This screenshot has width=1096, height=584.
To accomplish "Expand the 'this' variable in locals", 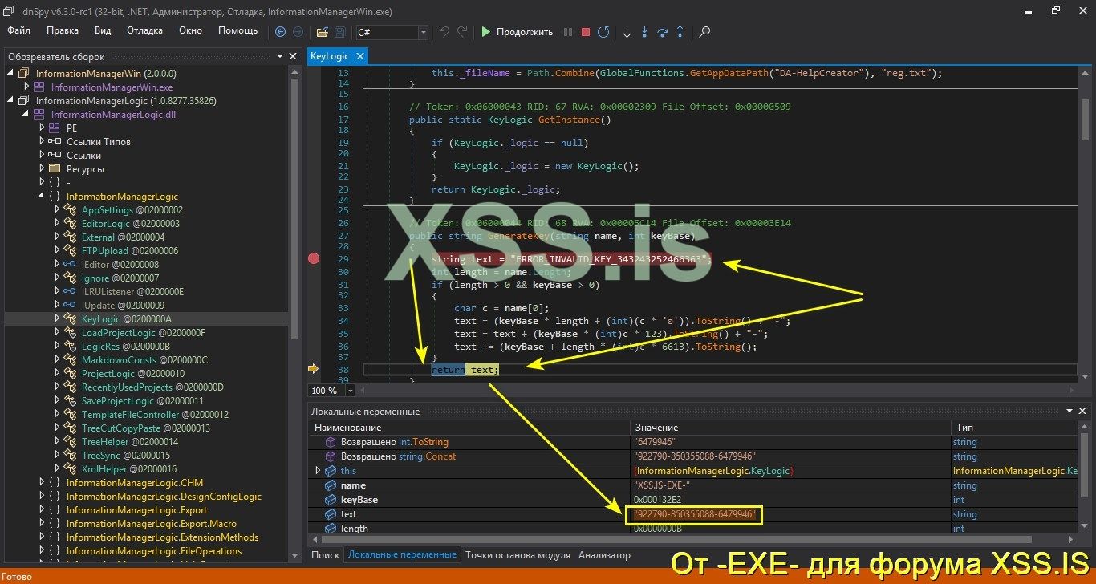I will (x=317, y=471).
